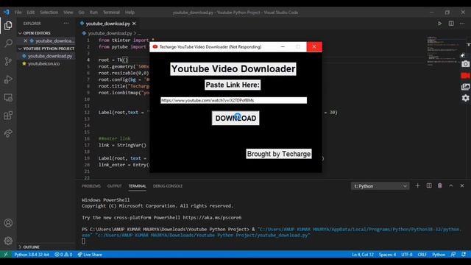
Task: Open editor More Actions ellipsis
Action: point(462,24)
